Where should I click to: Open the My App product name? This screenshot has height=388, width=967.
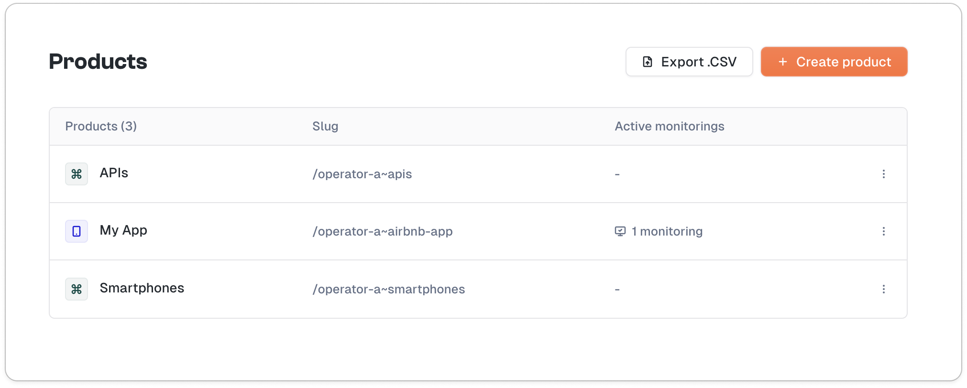click(123, 230)
